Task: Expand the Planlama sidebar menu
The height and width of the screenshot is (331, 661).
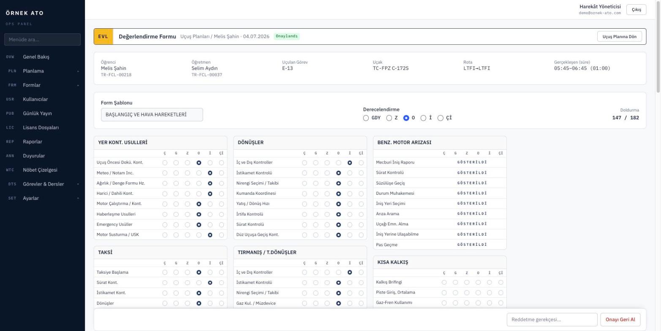Action: point(42,71)
